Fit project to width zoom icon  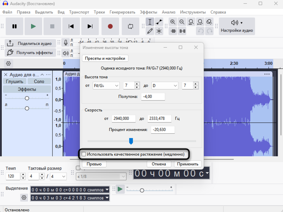pyautogui.click(x=200, y=22)
